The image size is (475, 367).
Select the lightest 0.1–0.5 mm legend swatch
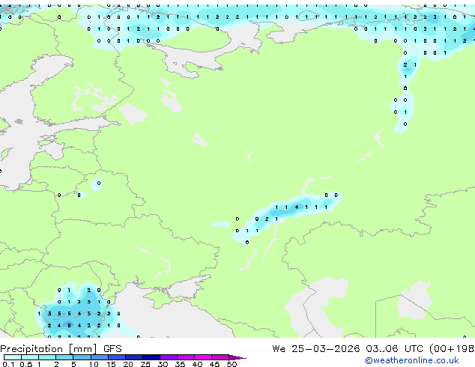(x=13, y=357)
